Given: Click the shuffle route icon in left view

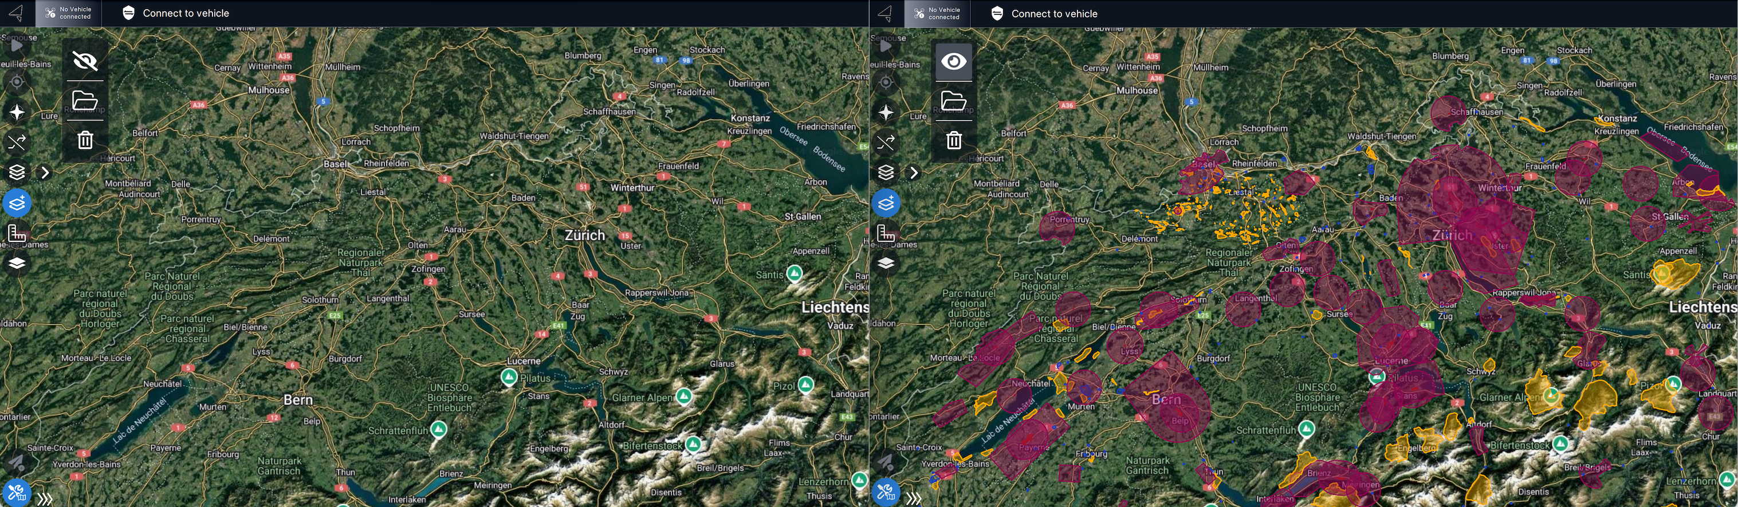Looking at the screenshot, I should pos(17,142).
